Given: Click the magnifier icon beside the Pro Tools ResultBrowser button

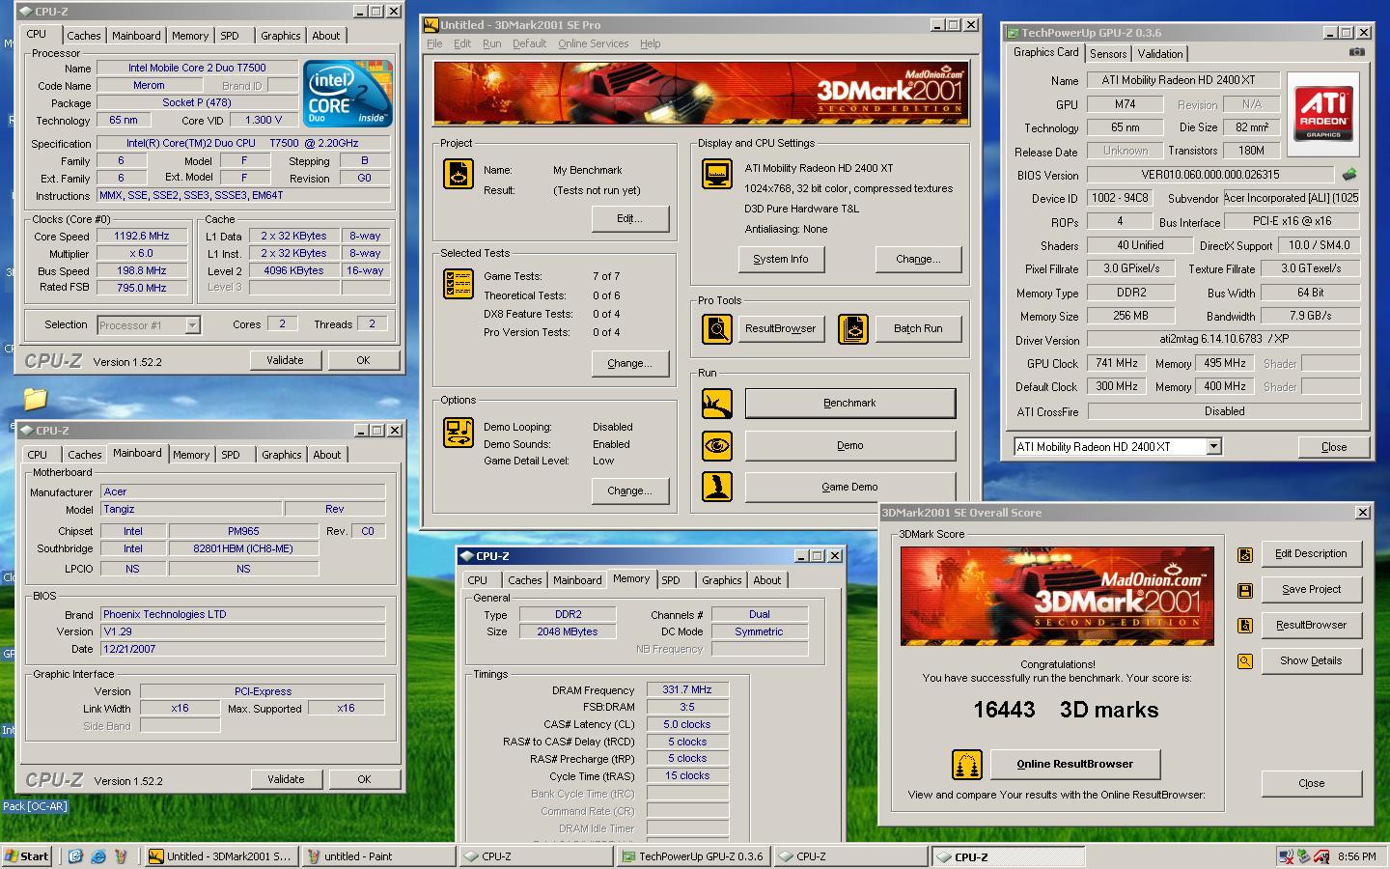Looking at the screenshot, I should pyautogui.click(x=717, y=329).
